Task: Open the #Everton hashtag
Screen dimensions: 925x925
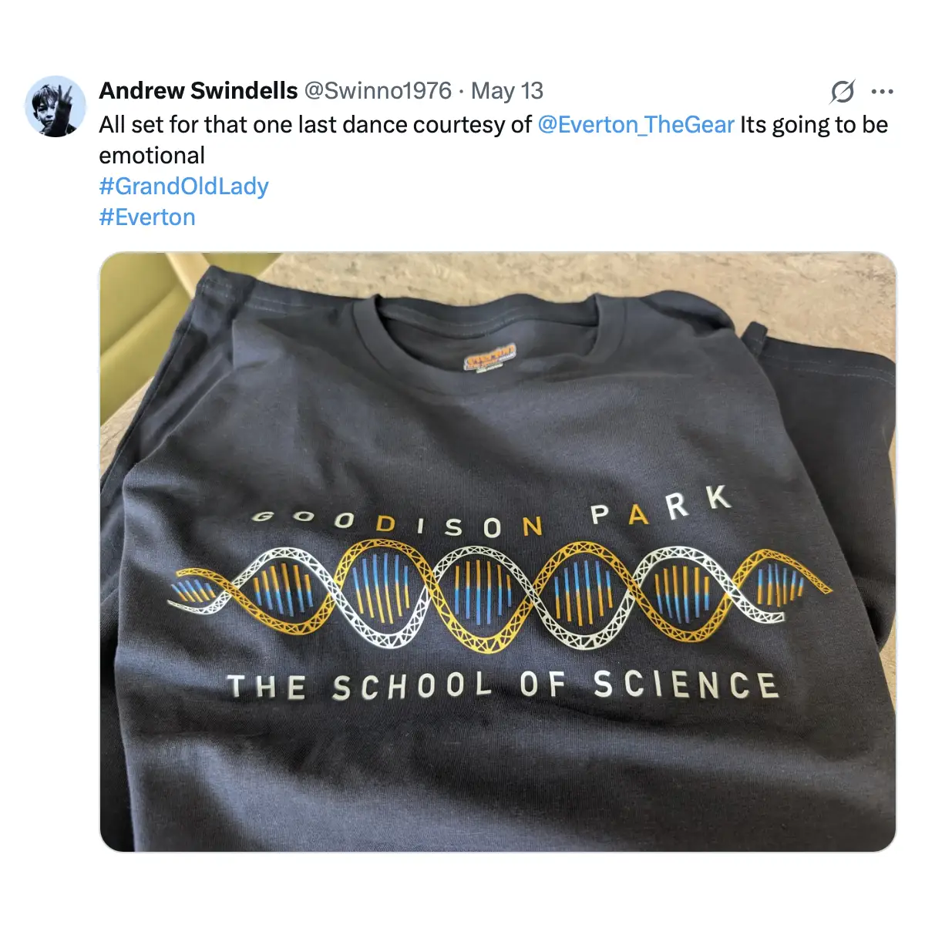Action: point(147,217)
